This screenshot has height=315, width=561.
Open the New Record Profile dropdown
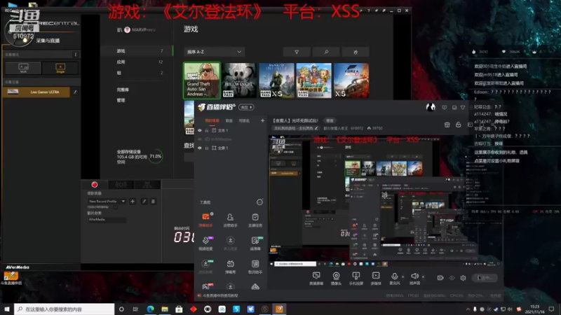(107, 202)
